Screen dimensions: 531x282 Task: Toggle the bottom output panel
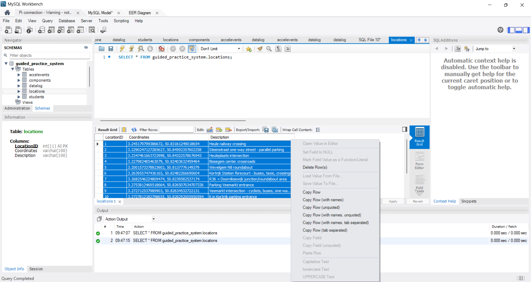click(519, 30)
